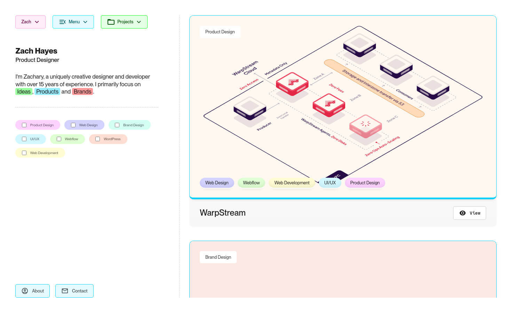Select the Webflow tag on WarpStream card

click(251, 183)
